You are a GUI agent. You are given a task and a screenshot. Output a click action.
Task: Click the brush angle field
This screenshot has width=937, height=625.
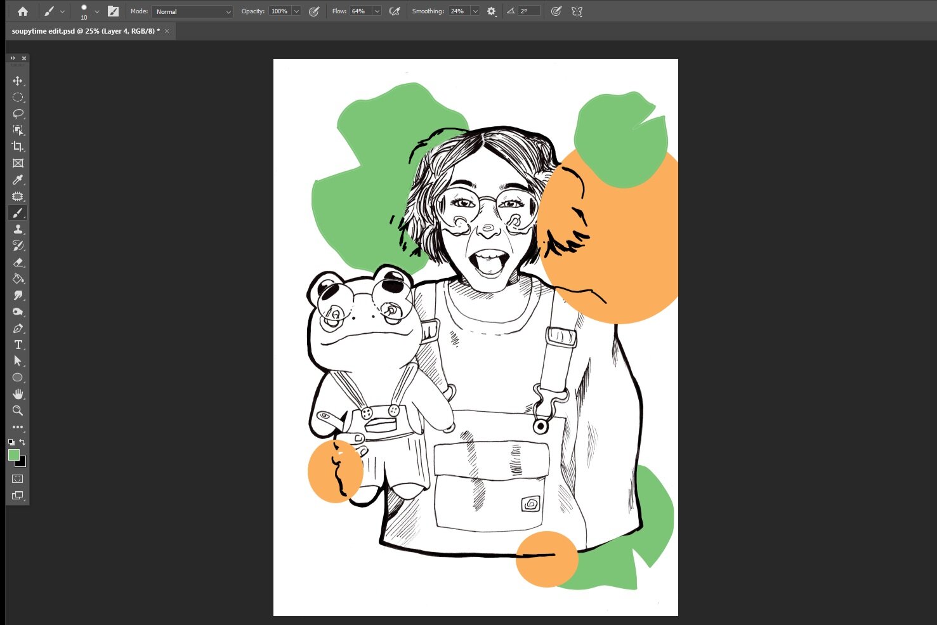pos(529,11)
